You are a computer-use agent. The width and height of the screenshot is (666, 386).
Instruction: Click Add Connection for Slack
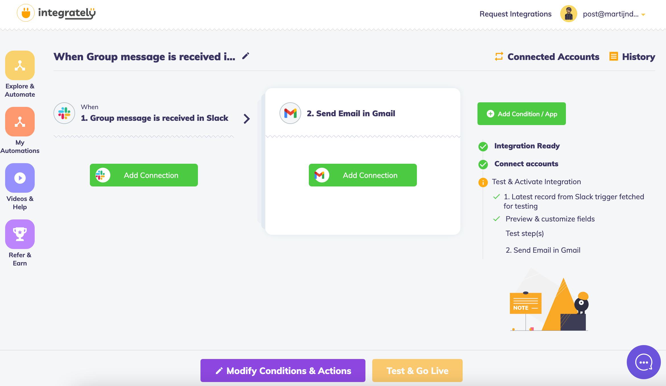point(144,175)
